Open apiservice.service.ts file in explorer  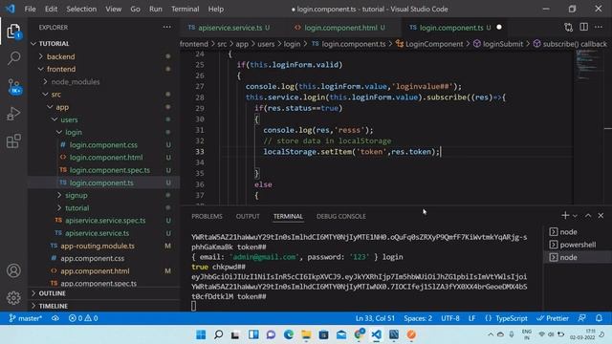click(x=97, y=233)
